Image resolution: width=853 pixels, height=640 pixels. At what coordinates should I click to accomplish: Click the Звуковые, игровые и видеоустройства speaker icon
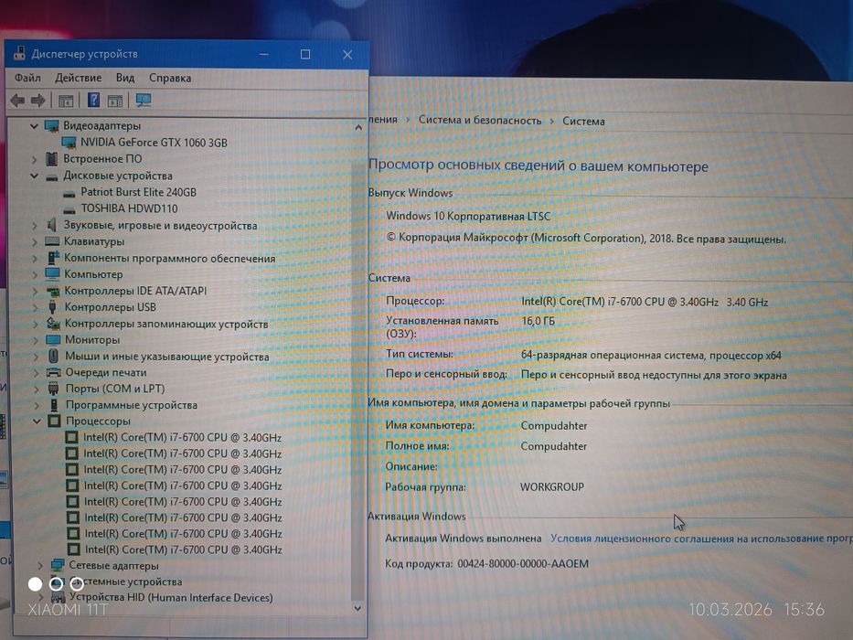(x=52, y=225)
